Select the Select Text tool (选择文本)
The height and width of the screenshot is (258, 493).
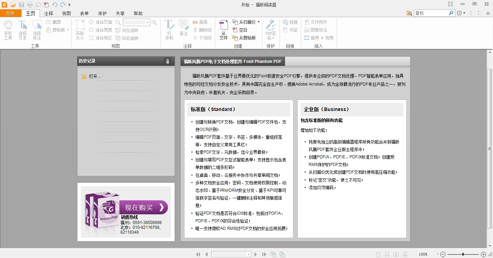click(x=22, y=30)
